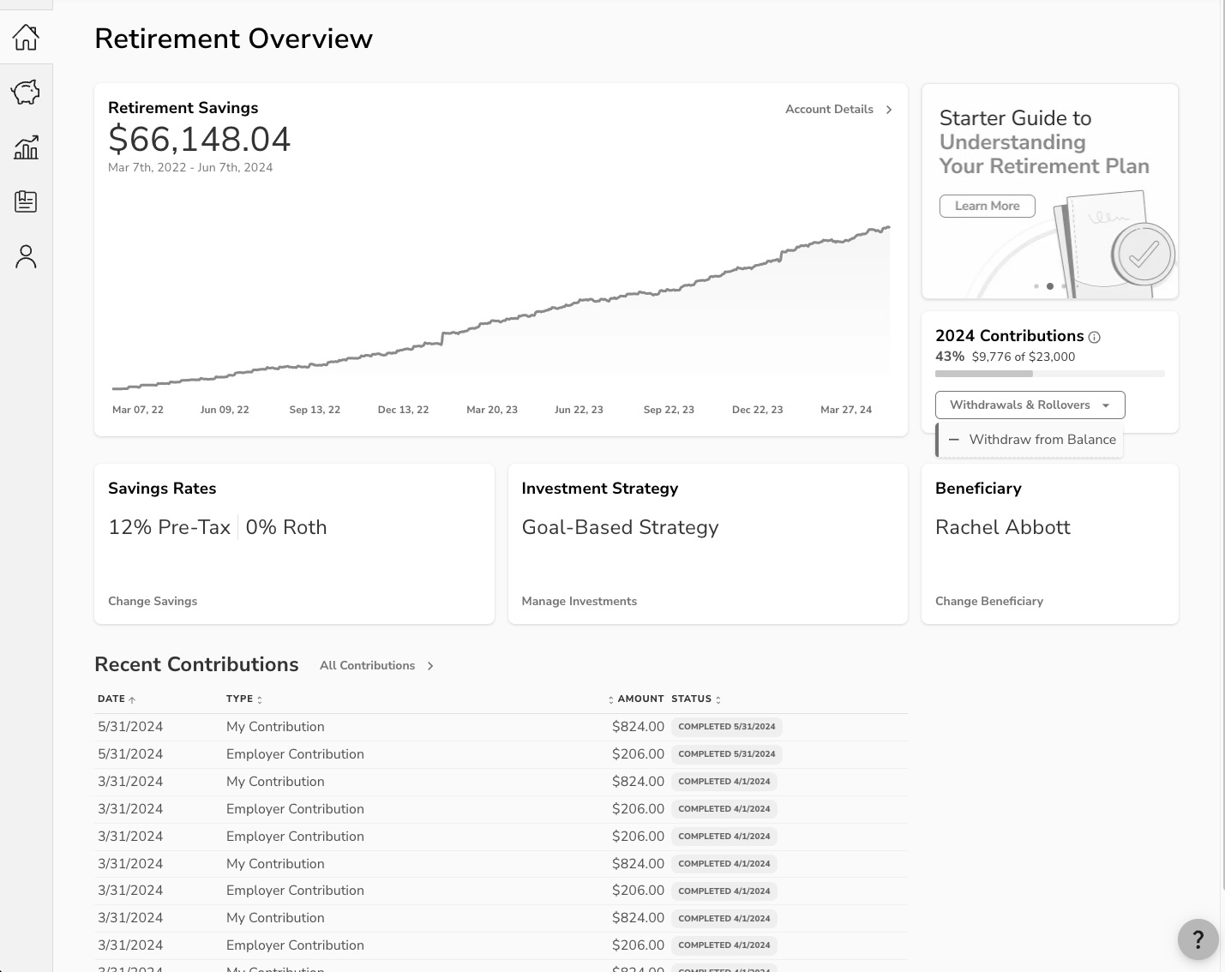Open the Manage Investments link

[579, 602]
